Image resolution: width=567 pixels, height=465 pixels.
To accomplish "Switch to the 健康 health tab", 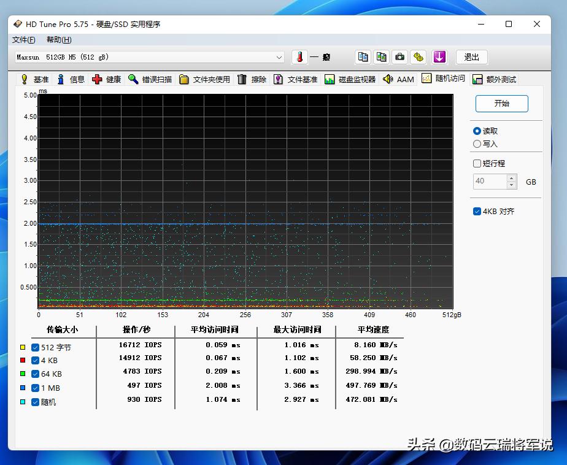I will 107,79.
